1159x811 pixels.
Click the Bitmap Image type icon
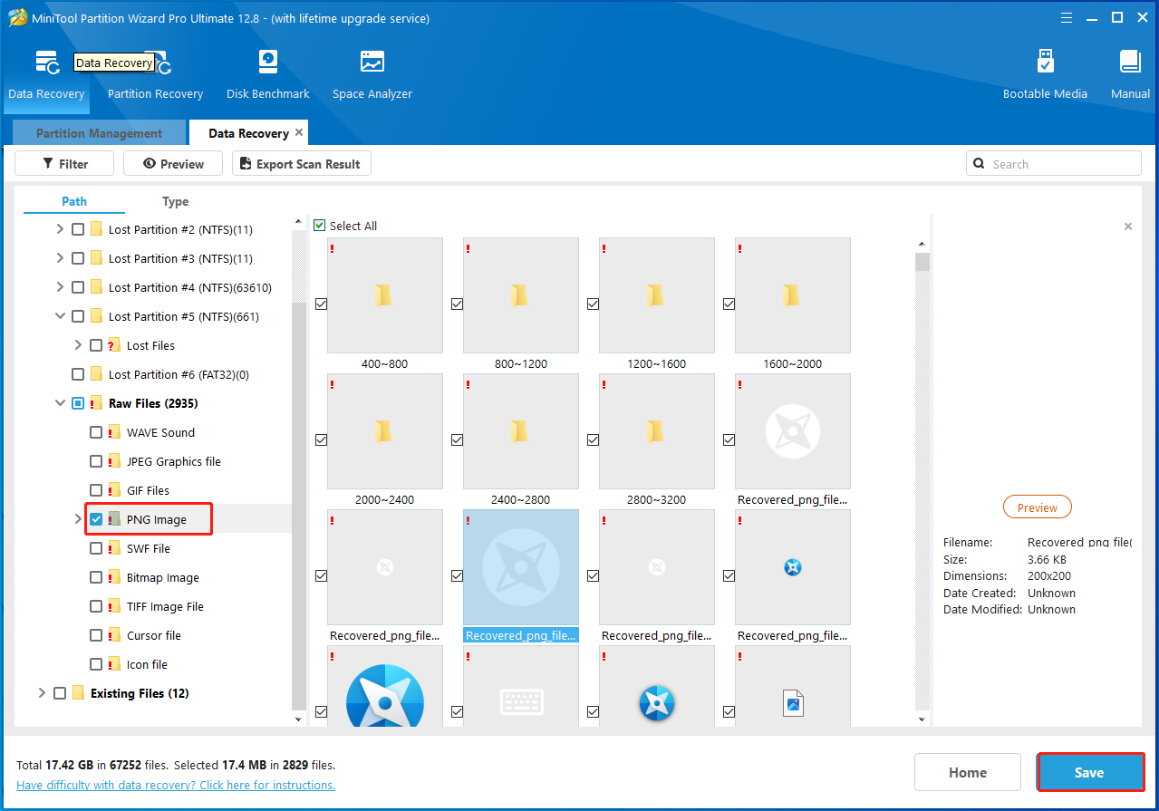pyautogui.click(x=114, y=577)
